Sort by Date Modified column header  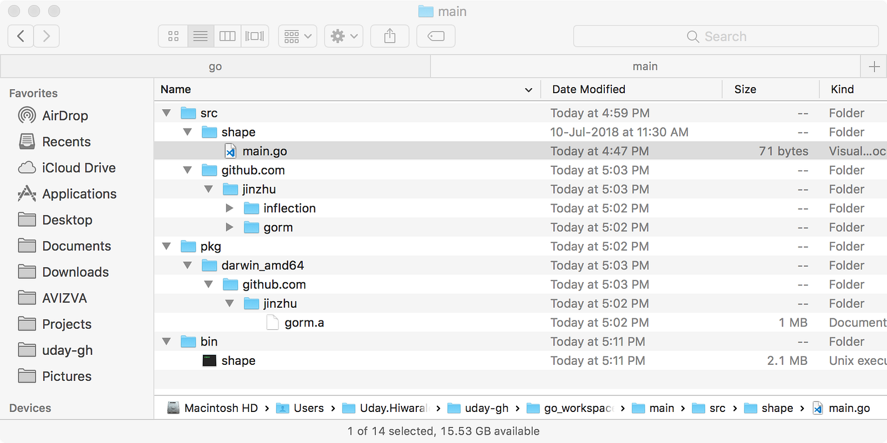[x=631, y=89]
